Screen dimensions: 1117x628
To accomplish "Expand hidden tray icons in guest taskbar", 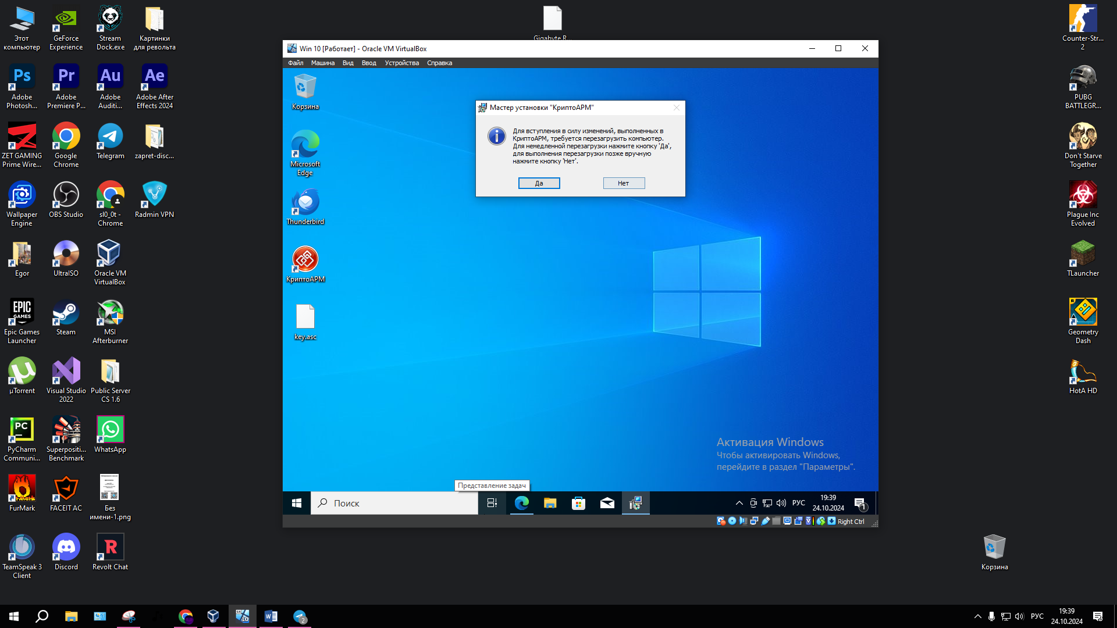I will click(739, 503).
